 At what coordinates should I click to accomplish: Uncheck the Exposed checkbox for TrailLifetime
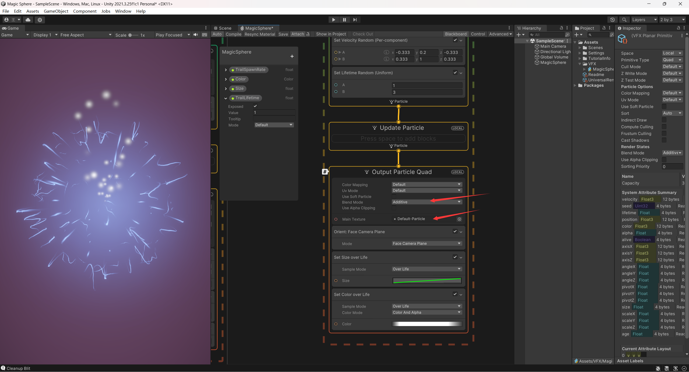[255, 106]
